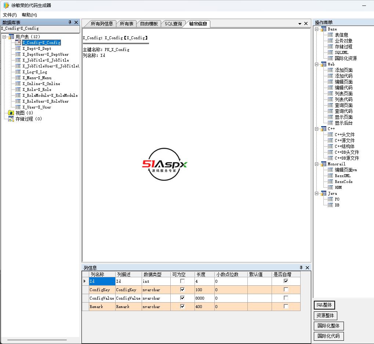Open the tab list dropdown arrow
This screenshot has width=374, height=344.
pos(300,23)
